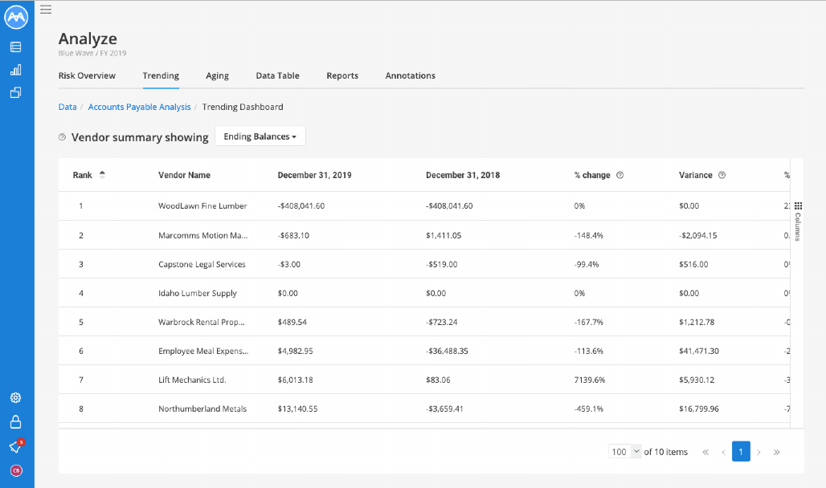Viewport: 826px width, 488px height.
Task: Click the Data breadcrumb link
Action: (67, 107)
